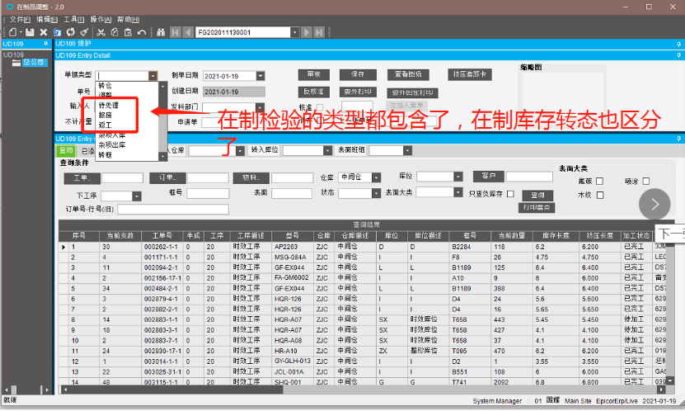Click the round next arrow button
Image resolution: width=685 pixels, height=411 pixels.
point(655,204)
